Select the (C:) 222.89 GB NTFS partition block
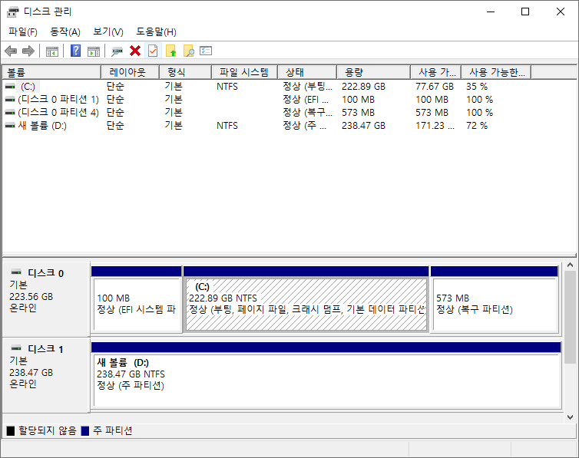Screen dimensions: 579x458 (306, 299)
